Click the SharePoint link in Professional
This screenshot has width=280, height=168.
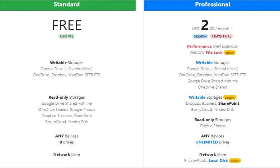pos(228,104)
